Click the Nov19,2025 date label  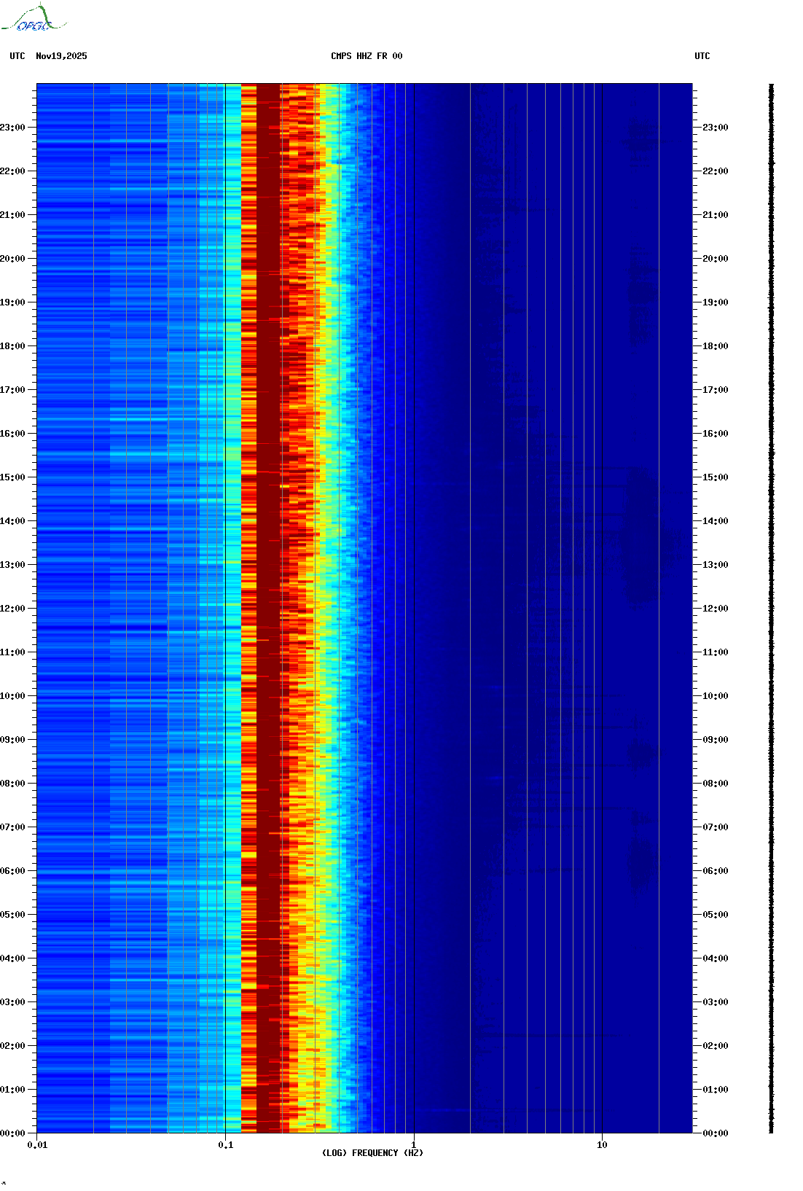(61, 56)
